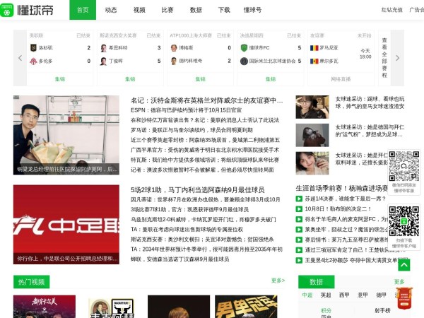Open 广西平果官方 黄威 surgery article
Image resolution: width=424 pixels, height=318 pixels.
click(x=205, y=150)
